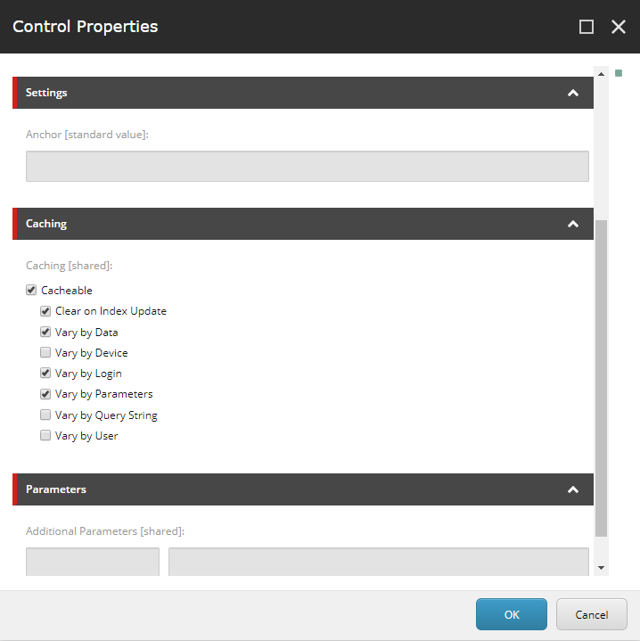
Task: Collapse the Settings section chevron
Action: [573, 94]
